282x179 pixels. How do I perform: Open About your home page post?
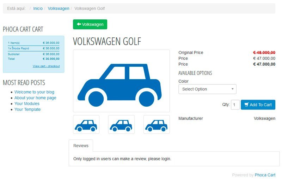36,98
